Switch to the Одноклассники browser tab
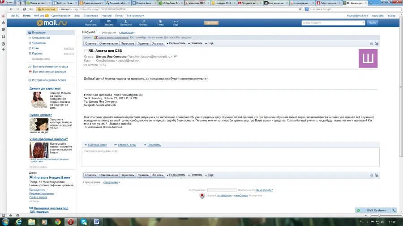 [91, 3]
